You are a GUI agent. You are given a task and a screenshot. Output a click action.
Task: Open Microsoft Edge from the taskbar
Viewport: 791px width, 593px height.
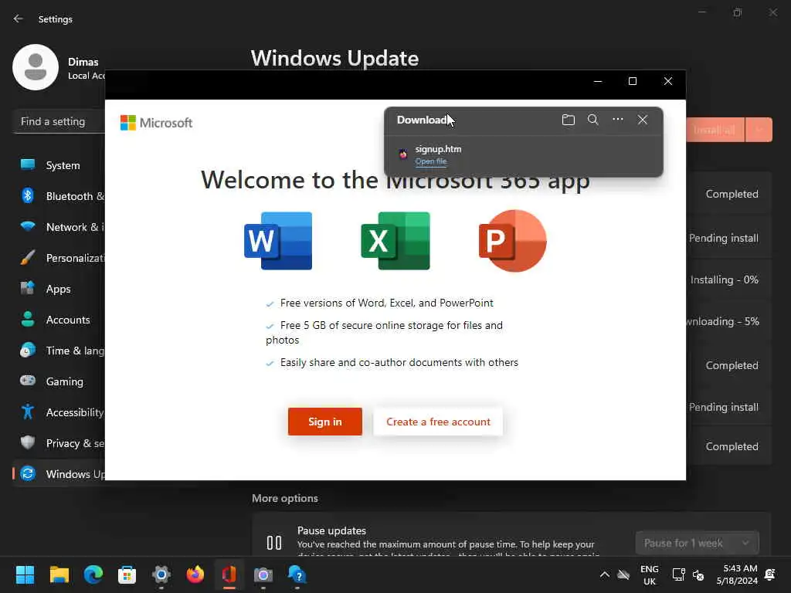point(93,574)
